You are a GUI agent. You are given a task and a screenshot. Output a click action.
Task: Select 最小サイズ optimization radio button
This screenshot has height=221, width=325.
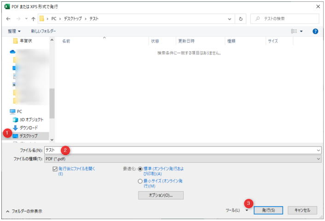point(140,181)
